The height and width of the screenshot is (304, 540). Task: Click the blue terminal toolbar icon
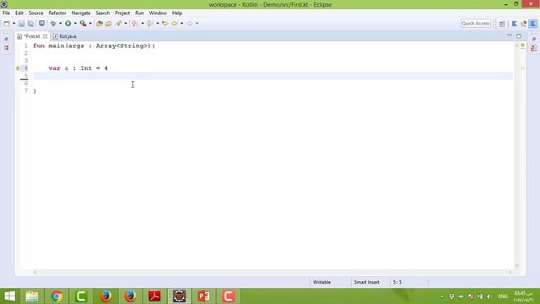pos(41,23)
